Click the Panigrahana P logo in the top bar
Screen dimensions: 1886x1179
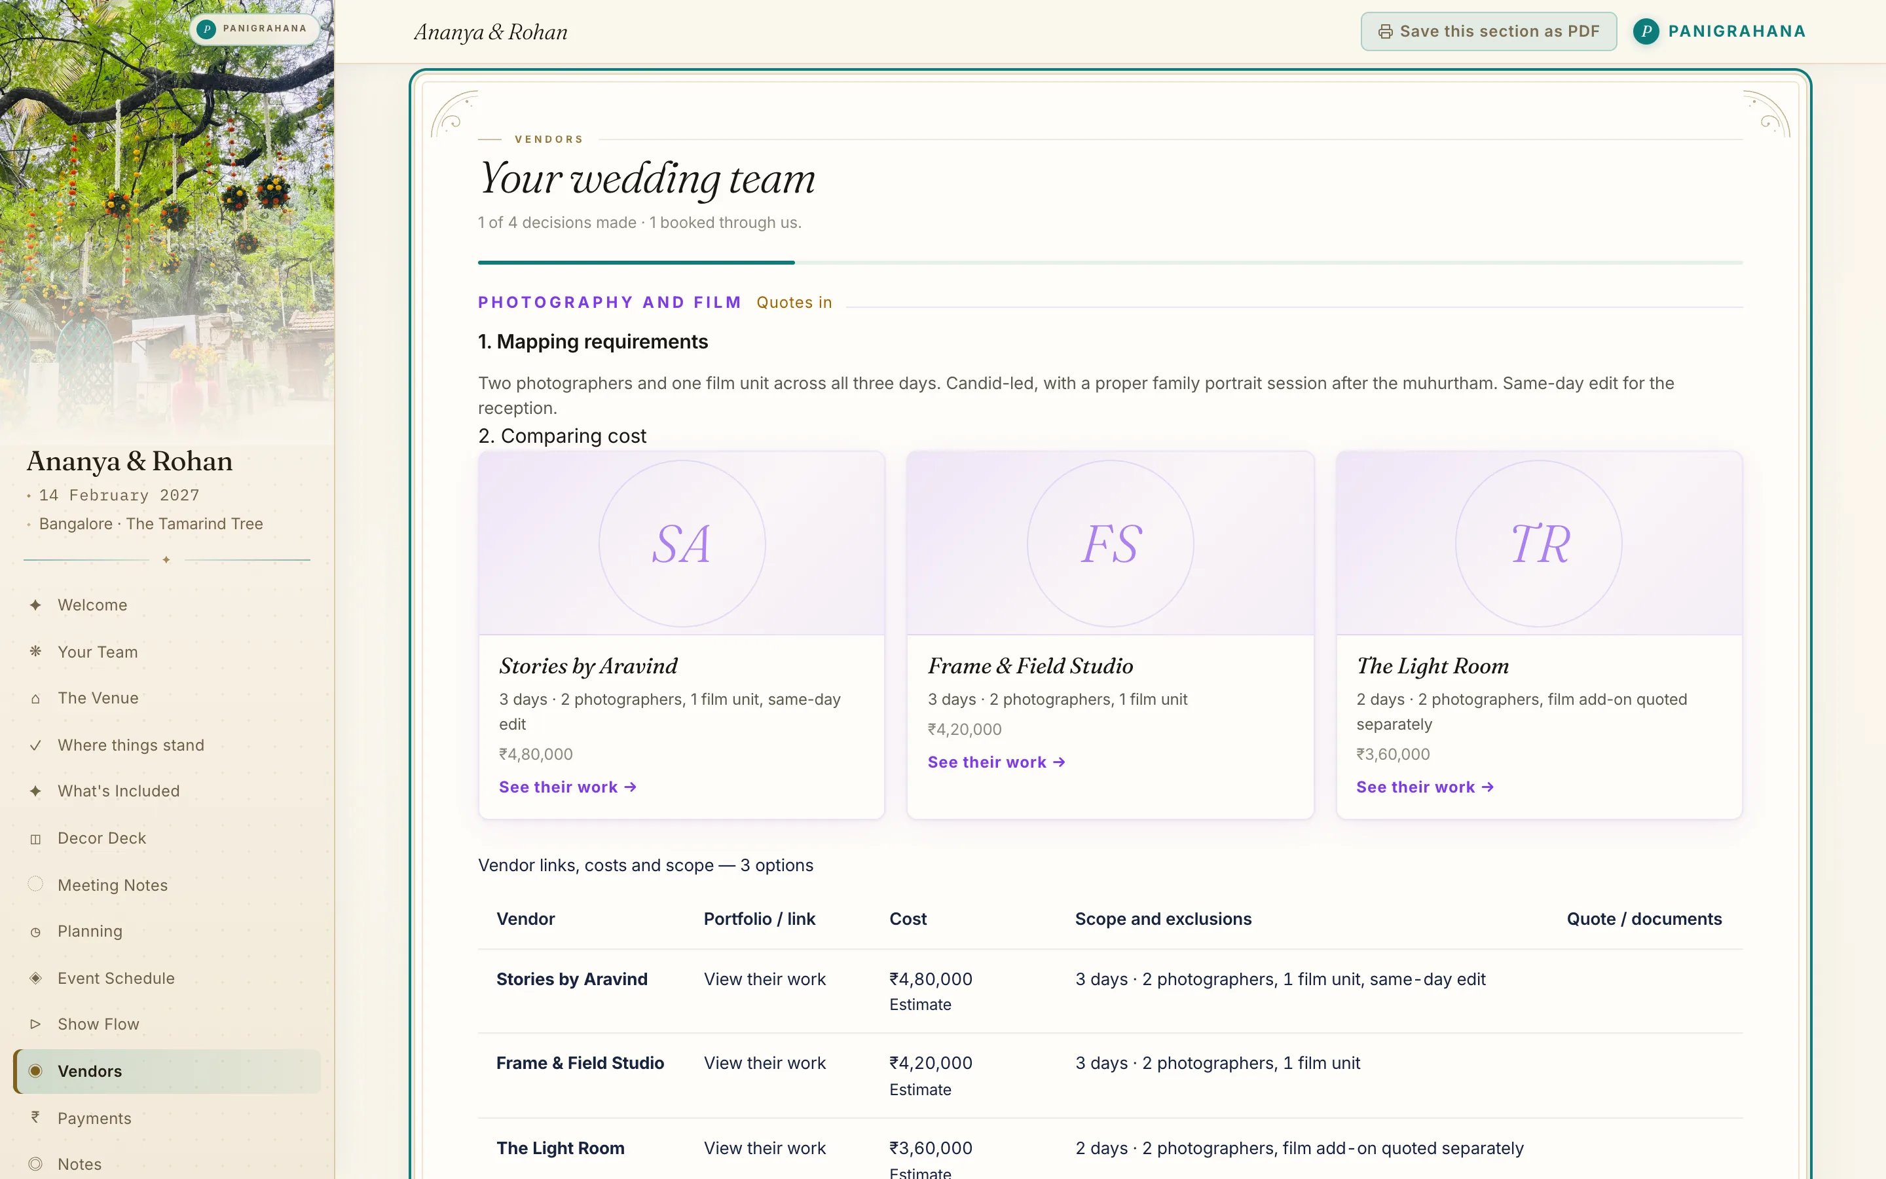coord(1645,31)
